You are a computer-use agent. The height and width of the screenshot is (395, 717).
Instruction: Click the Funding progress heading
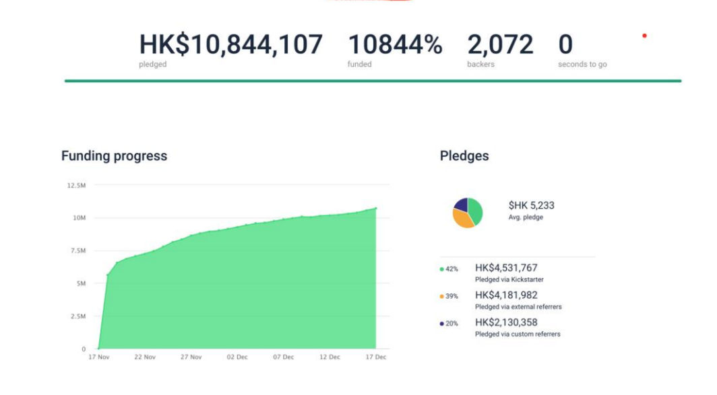coord(114,156)
